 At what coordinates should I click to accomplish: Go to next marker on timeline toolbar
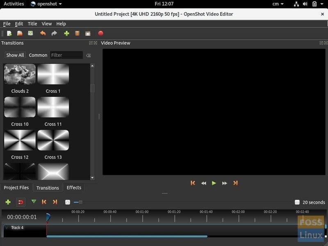(55, 202)
